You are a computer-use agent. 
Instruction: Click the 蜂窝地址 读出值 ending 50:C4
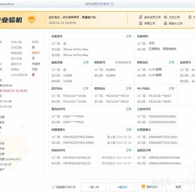click(x=117, y=101)
